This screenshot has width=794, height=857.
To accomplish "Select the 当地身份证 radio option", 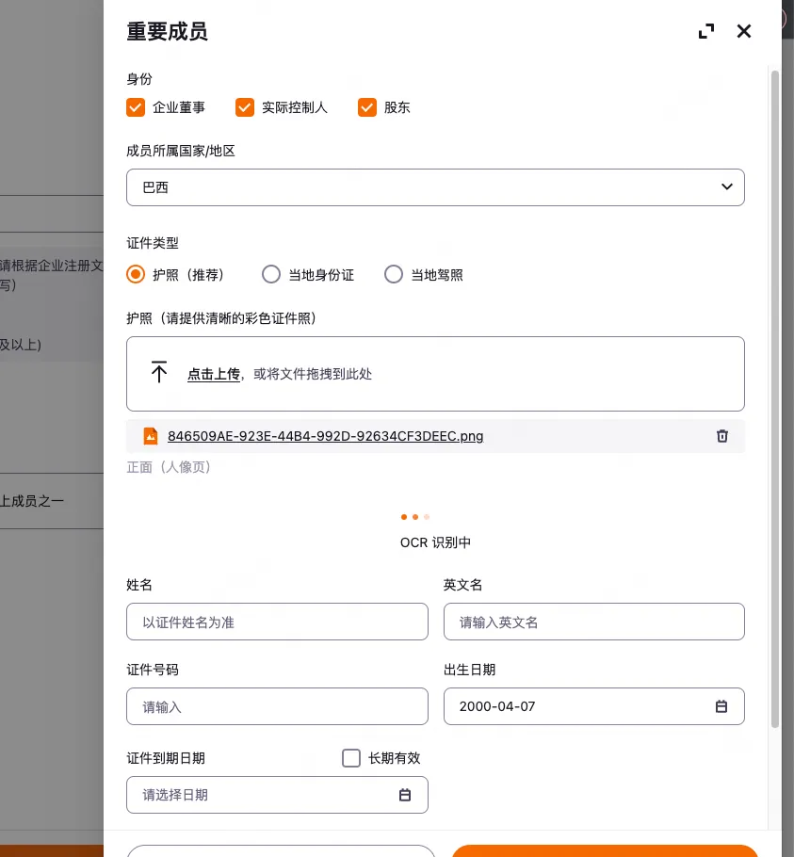I will (271, 275).
